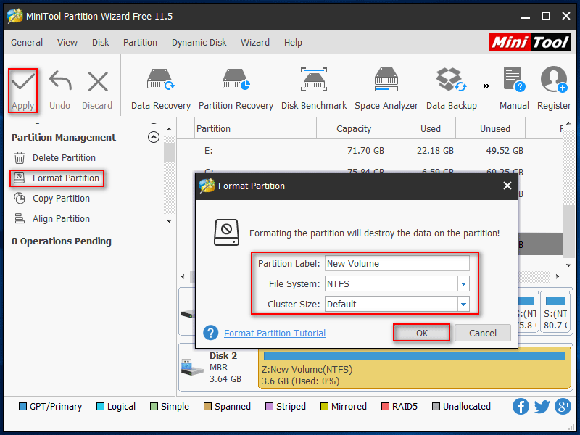580x435 pixels.
Task: Cancel the Format Partition dialog
Action: 483,333
